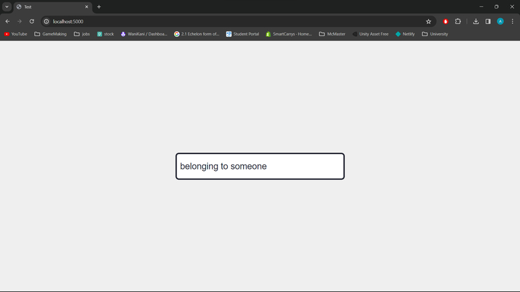This screenshot has height=292, width=520.
Task: Open the Student Portal bookmark
Action: [243, 34]
